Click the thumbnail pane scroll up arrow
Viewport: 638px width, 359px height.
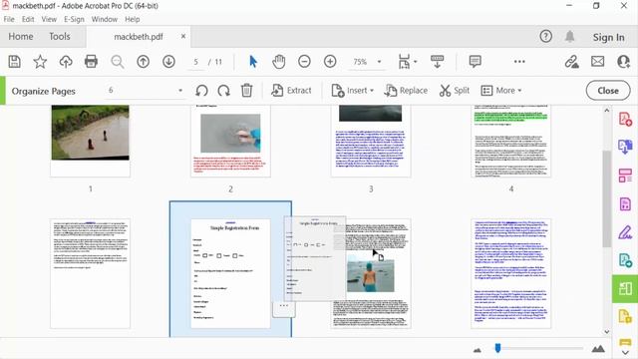pos(607,111)
